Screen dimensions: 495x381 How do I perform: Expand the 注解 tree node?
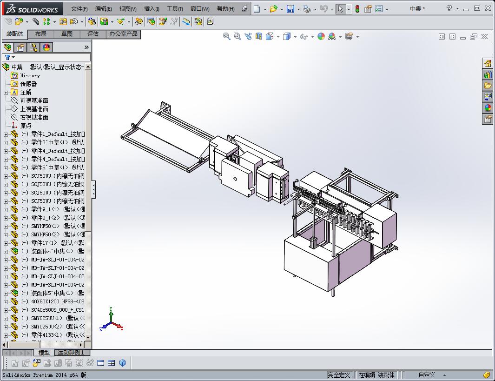[6, 93]
